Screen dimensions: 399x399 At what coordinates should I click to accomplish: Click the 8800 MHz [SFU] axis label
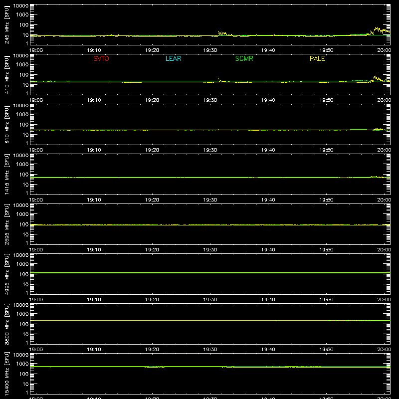(x=6, y=324)
